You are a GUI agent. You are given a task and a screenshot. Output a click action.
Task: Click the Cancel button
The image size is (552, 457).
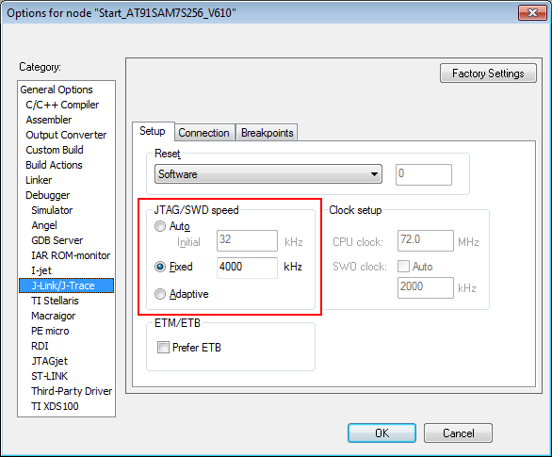tap(458, 433)
